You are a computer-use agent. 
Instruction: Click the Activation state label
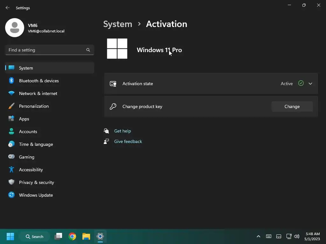point(138,84)
